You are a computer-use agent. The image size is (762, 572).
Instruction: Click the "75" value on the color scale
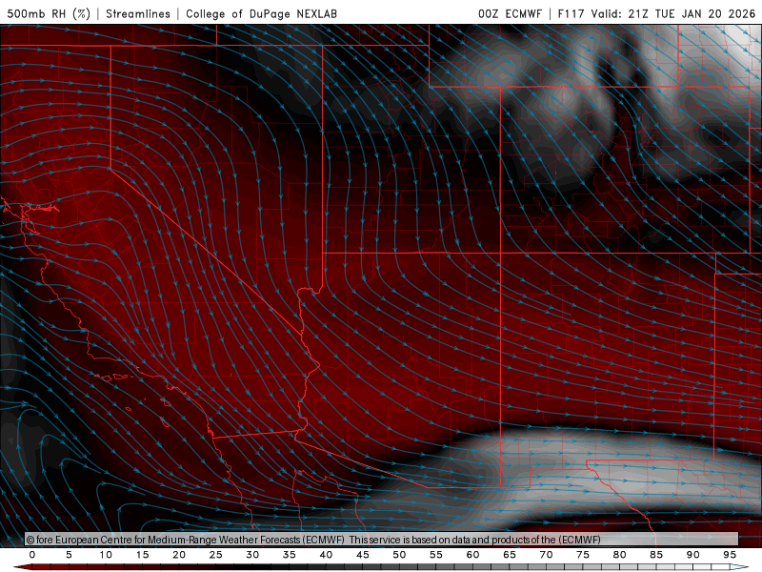(582, 555)
